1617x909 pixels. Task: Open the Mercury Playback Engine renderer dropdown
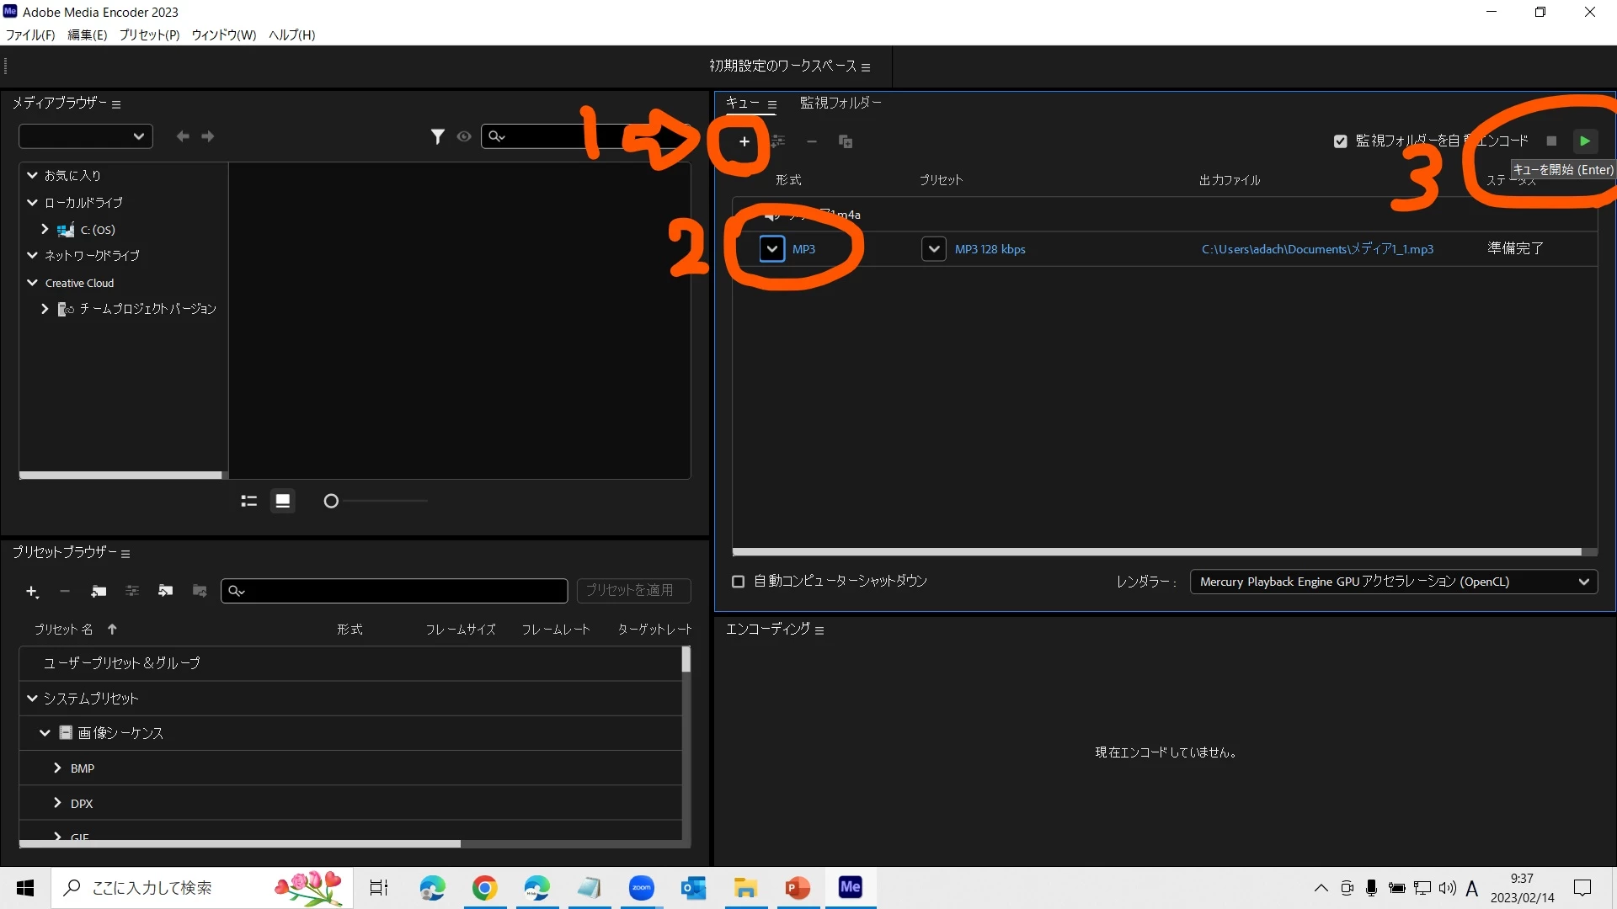click(1393, 582)
